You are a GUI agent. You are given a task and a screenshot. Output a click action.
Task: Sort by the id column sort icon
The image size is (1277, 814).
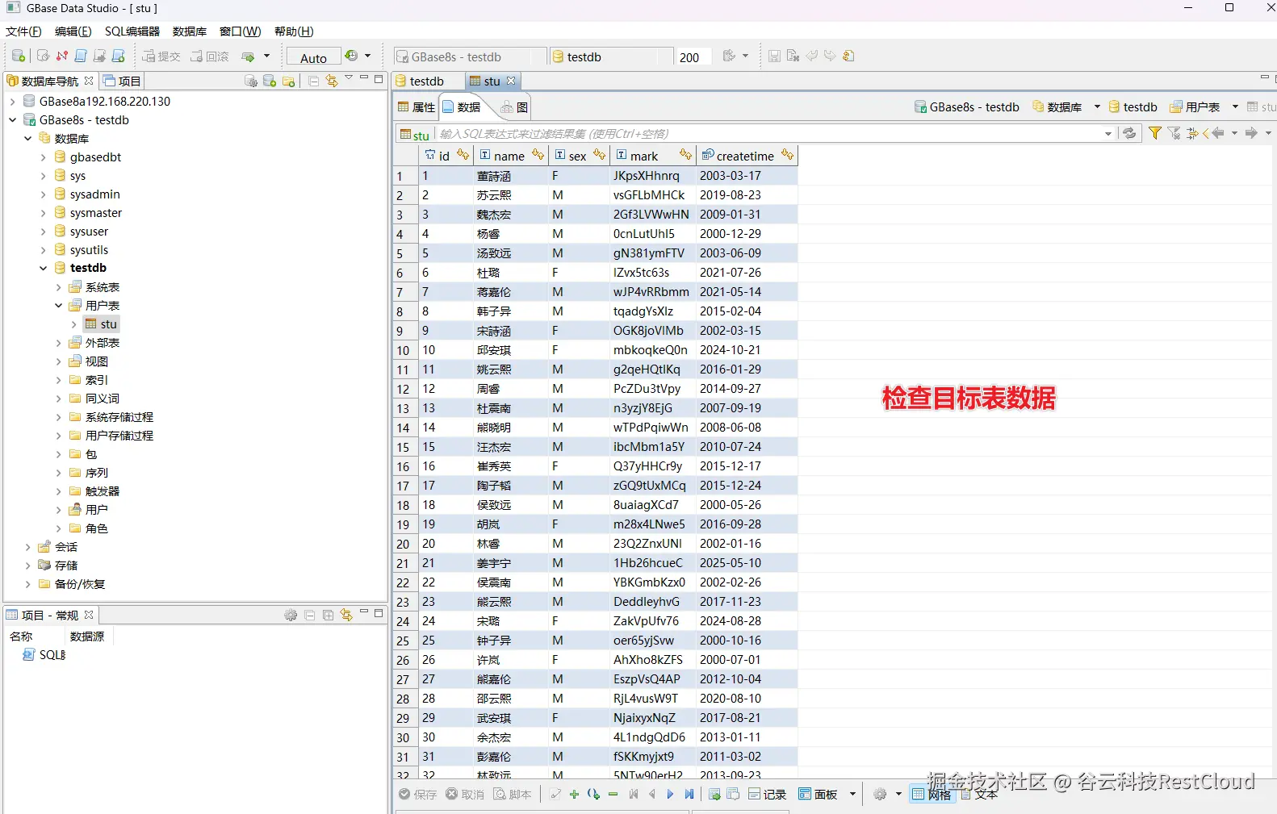click(x=463, y=155)
